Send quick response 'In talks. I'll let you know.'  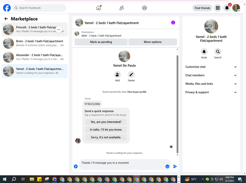tap(106, 130)
